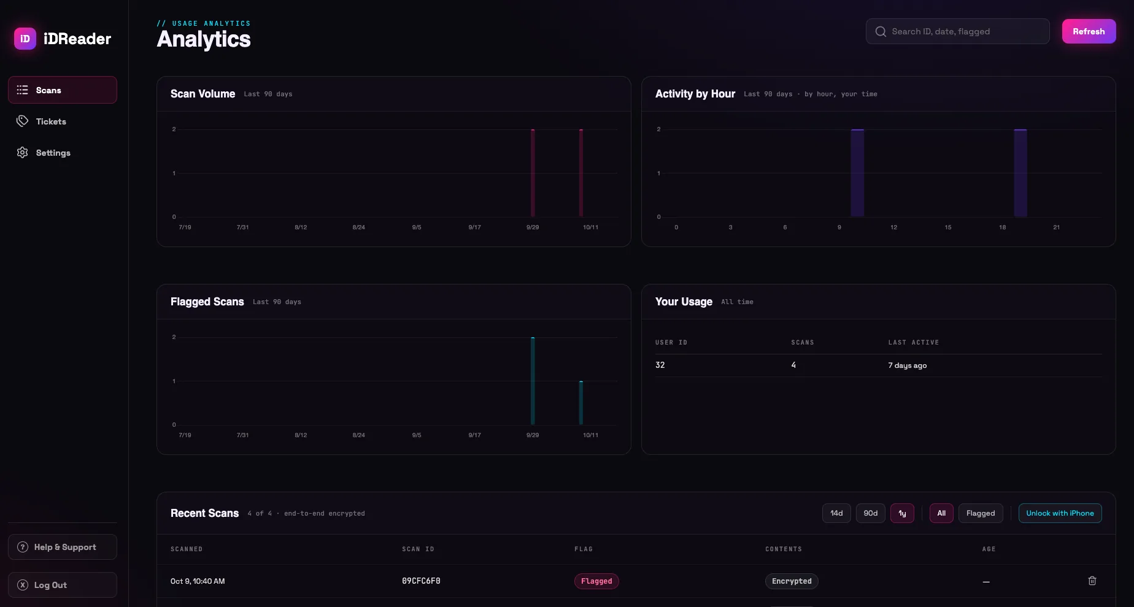Click the Log Out button

click(63, 585)
